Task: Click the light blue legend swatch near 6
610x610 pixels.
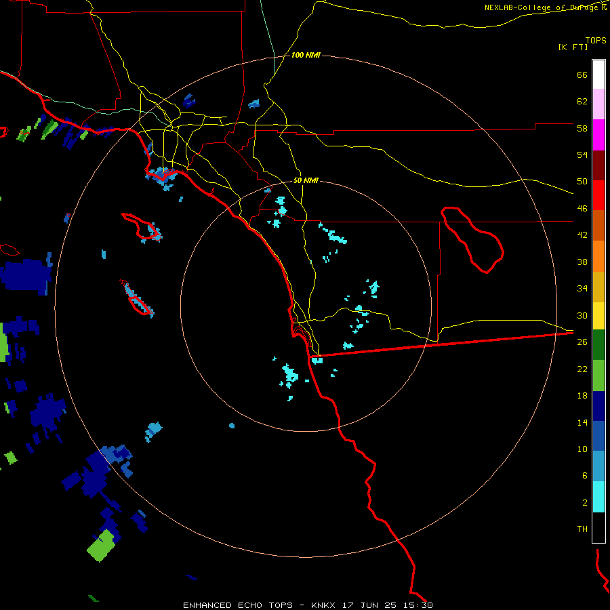Action: click(598, 466)
